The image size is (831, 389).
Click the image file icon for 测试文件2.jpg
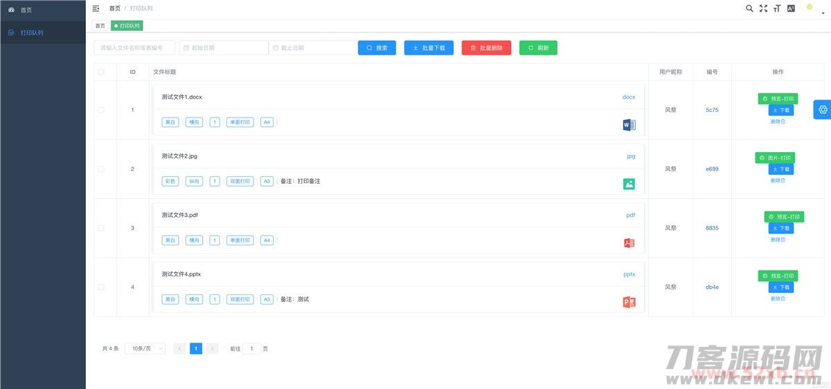[629, 184]
